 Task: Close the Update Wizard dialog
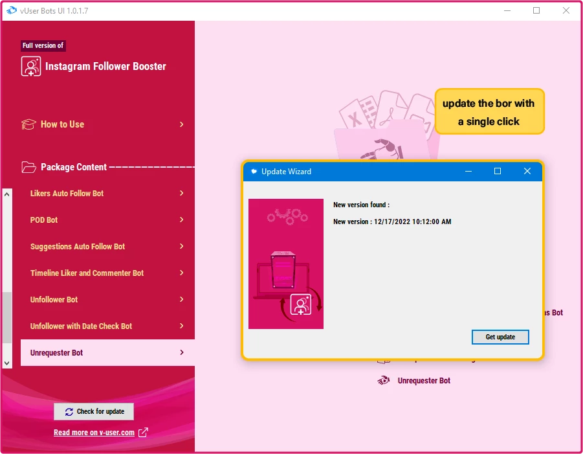pyautogui.click(x=527, y=171)
